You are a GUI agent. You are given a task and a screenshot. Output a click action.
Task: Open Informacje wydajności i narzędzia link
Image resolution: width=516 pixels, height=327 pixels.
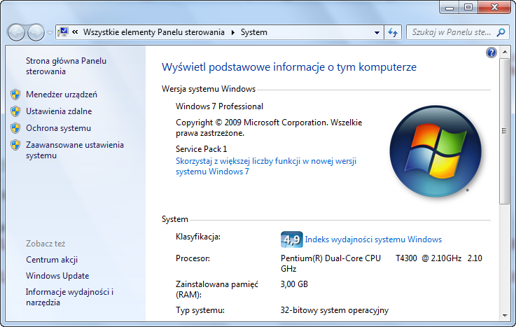(x=69, y=297)
